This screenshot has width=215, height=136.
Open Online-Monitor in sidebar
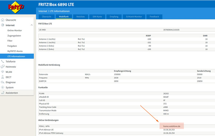click(15, 30)
